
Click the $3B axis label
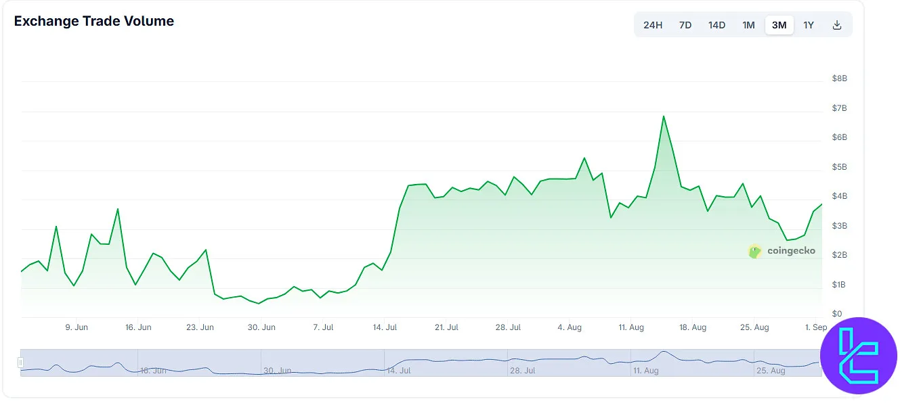[839, 226]
